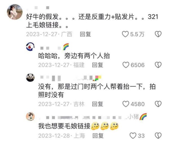Open the avatar of the 上海 commenter
Image resolution: width=169 pixels, height=141 pixels.
pos(30,116)
